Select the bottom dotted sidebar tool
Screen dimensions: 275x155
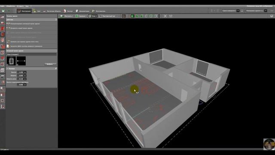click(x=3, y=106)
